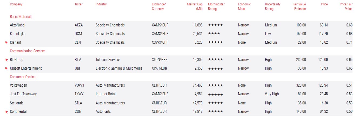The image size is (355, 116).
Task: Click Koninklijke's four-star Morningstar rating
Action: click(214, 34)
